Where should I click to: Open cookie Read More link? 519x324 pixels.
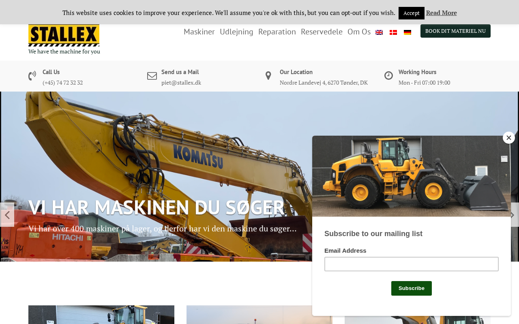[x=442, y=13]
